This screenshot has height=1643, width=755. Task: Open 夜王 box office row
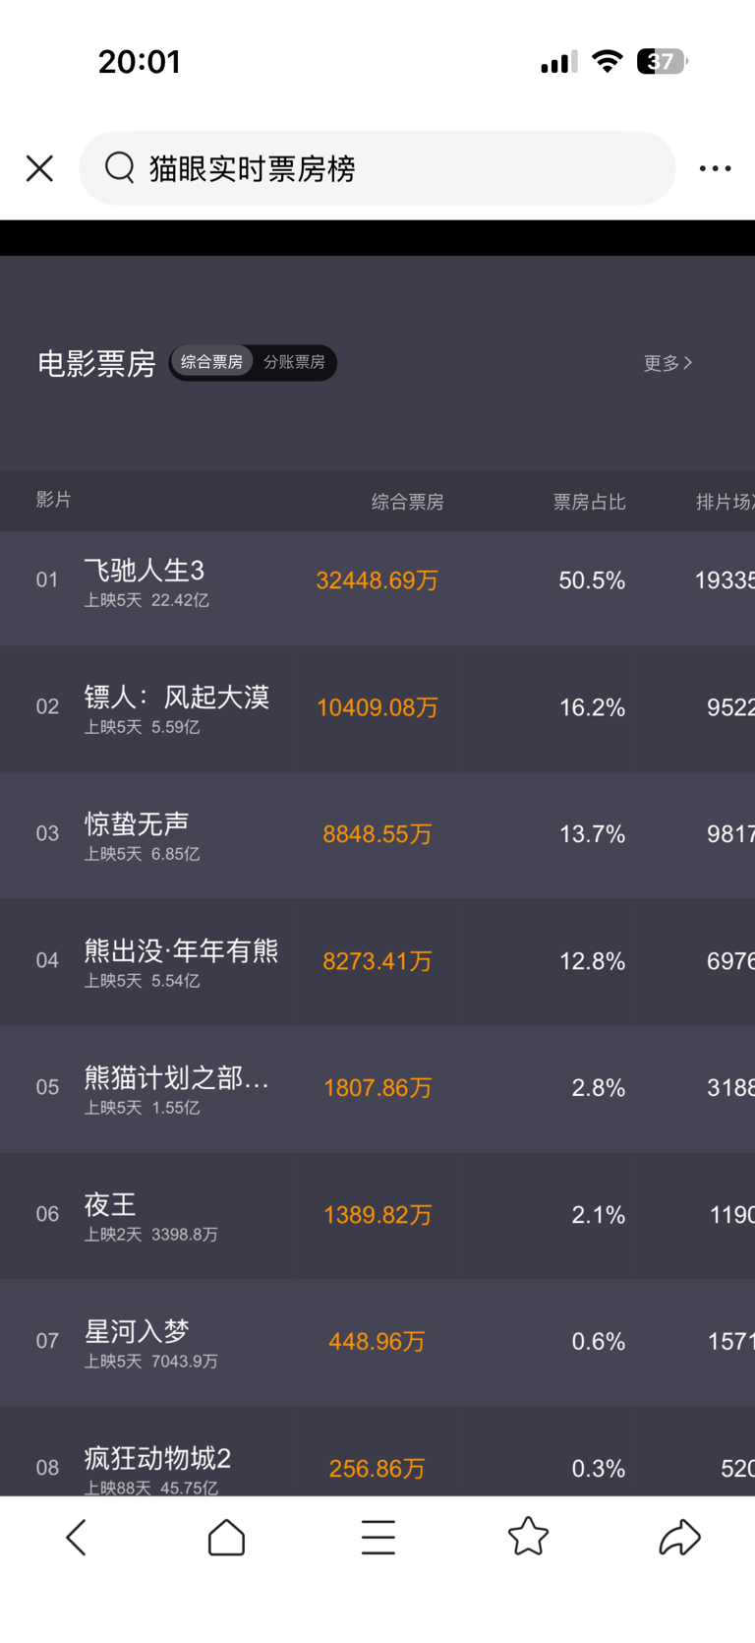110,1205
